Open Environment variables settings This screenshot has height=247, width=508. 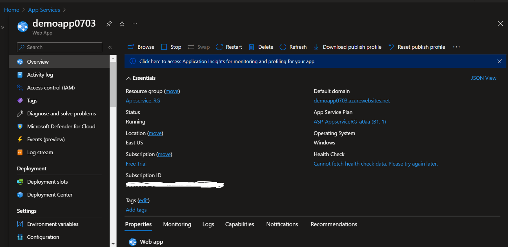(x=59, y=224)
